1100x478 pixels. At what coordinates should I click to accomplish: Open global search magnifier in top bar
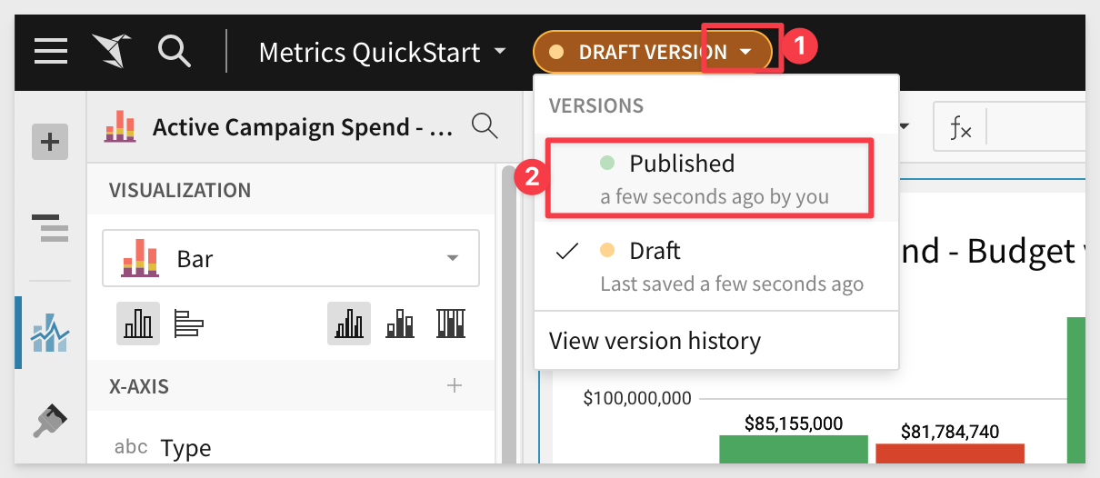(x=174, y=51)
